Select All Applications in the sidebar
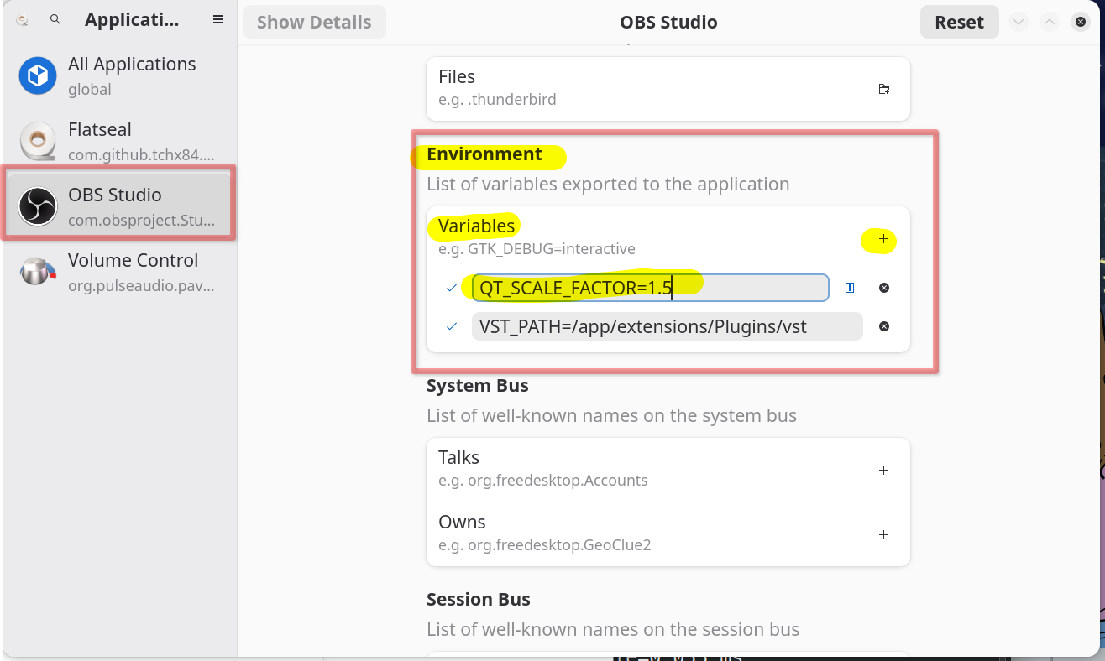The width and height of the screenshot is (1105, 661). (x=119, y=76)
